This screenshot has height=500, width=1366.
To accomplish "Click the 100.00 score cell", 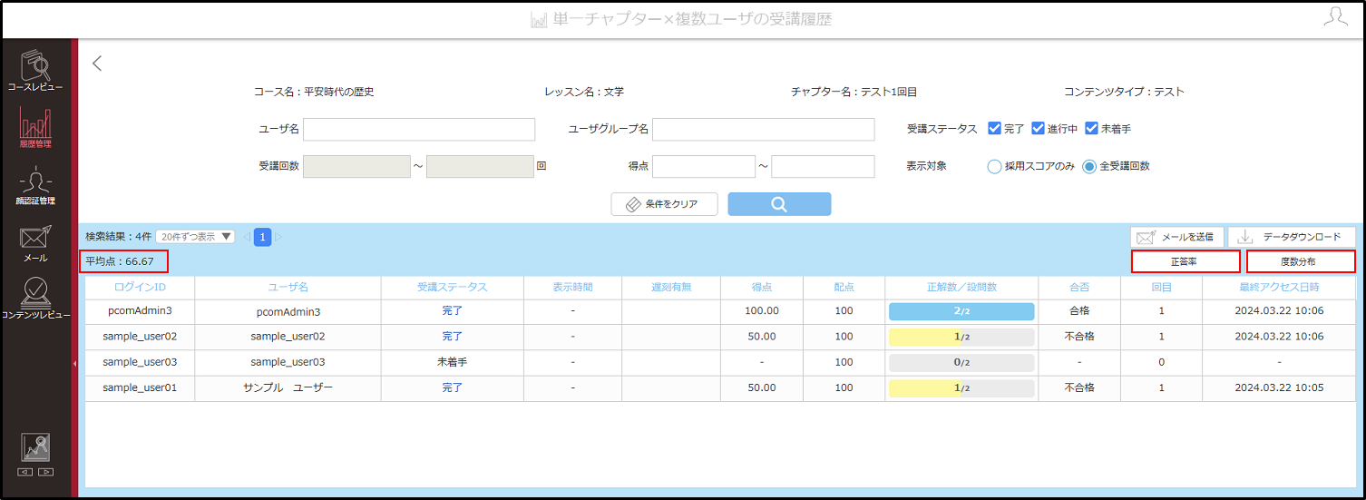I will pos(761,311).
